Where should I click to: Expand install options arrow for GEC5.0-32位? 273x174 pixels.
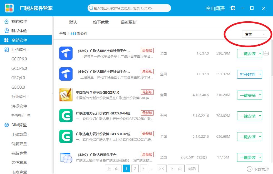(260, 137)
